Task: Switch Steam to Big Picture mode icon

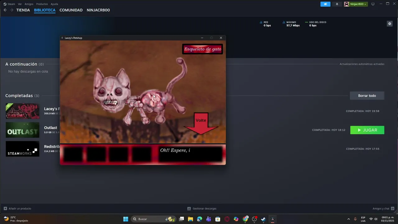Action: click(x=373, y=4)
